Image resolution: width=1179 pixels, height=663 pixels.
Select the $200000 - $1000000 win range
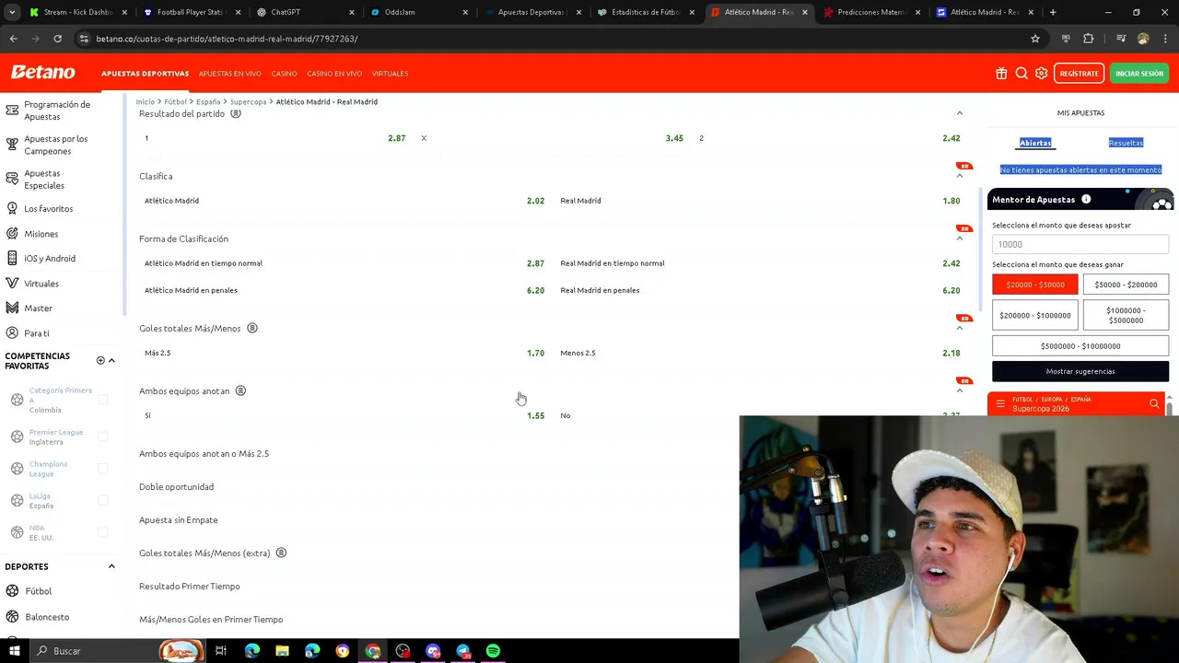1035,315
